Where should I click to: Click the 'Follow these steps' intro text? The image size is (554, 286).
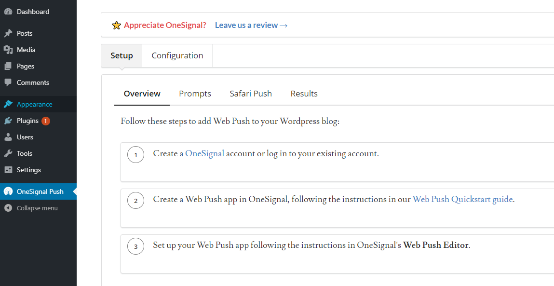(x=230, y=122)
